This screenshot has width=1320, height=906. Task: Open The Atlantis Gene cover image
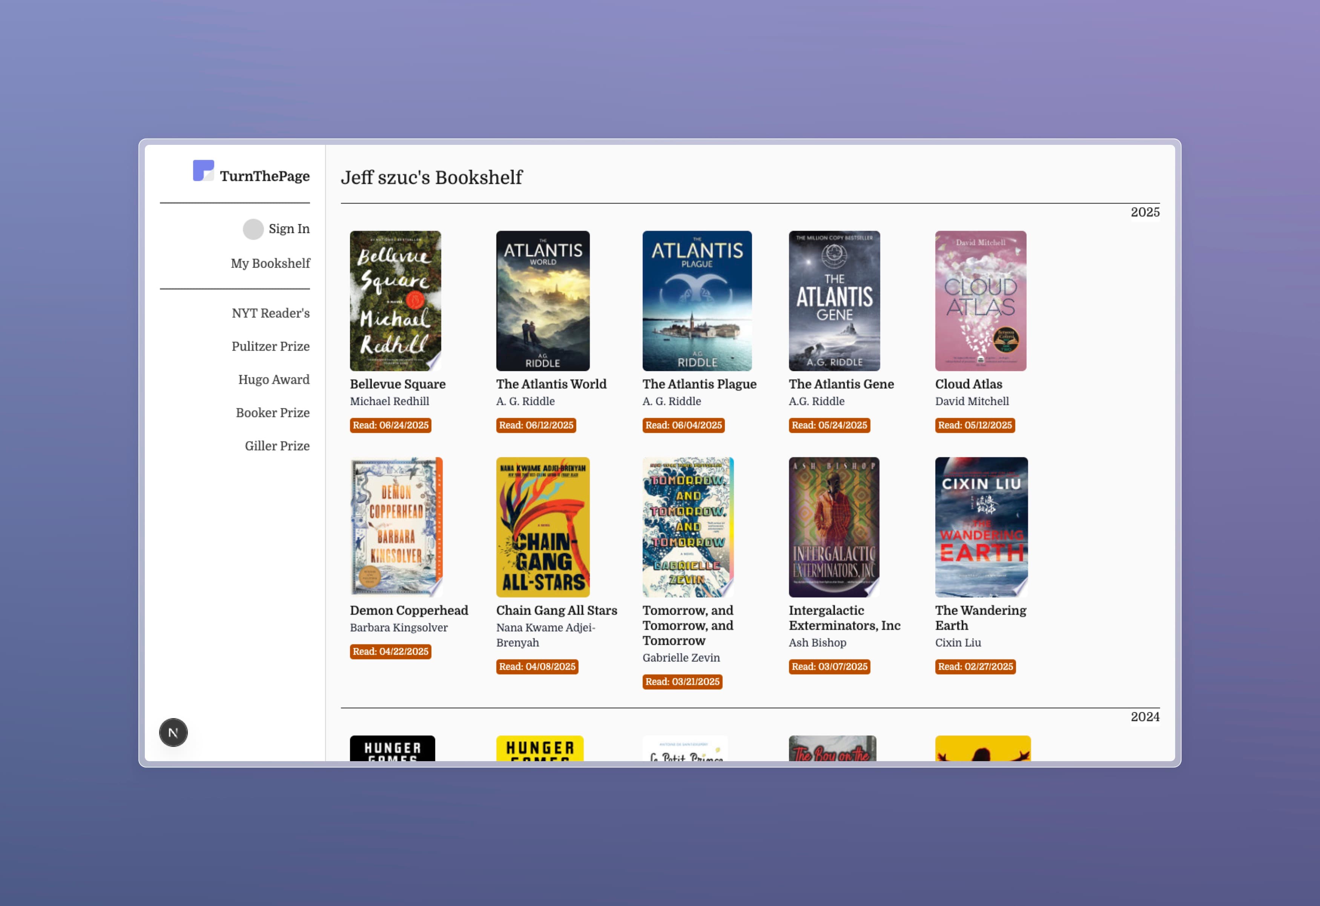coord(834,301)
